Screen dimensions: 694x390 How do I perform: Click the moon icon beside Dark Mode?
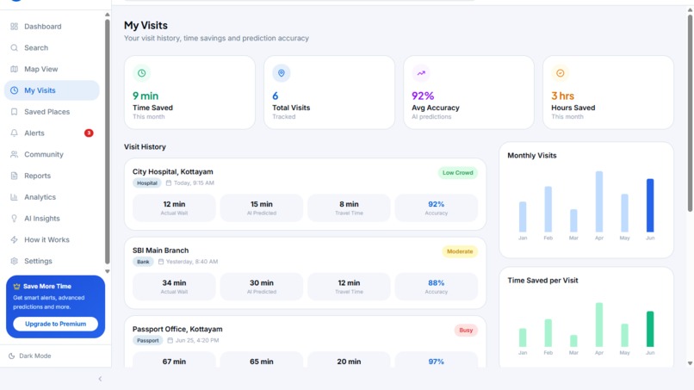[x=12, y=356]
